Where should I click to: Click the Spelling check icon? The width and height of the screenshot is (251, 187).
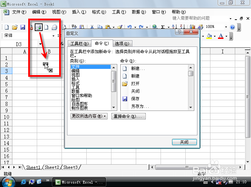coord(74,27)
